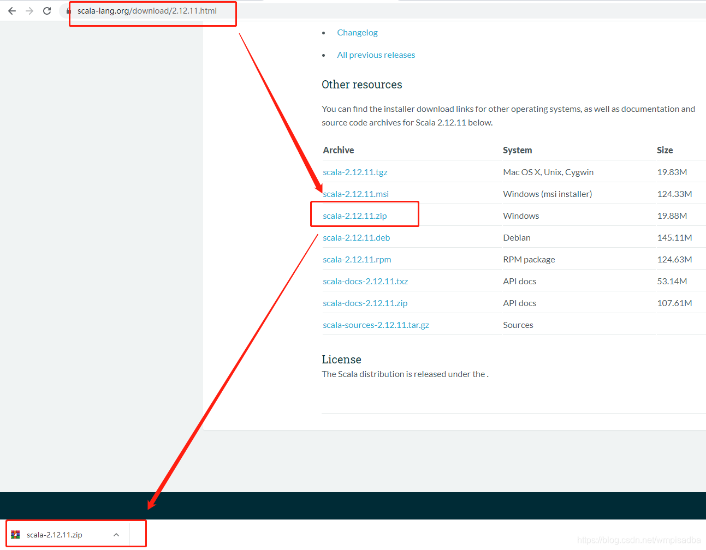This screenshot has height=550, width=706.
Task: Download scala-2.12.11.deb package
Action: coord(357,238)
